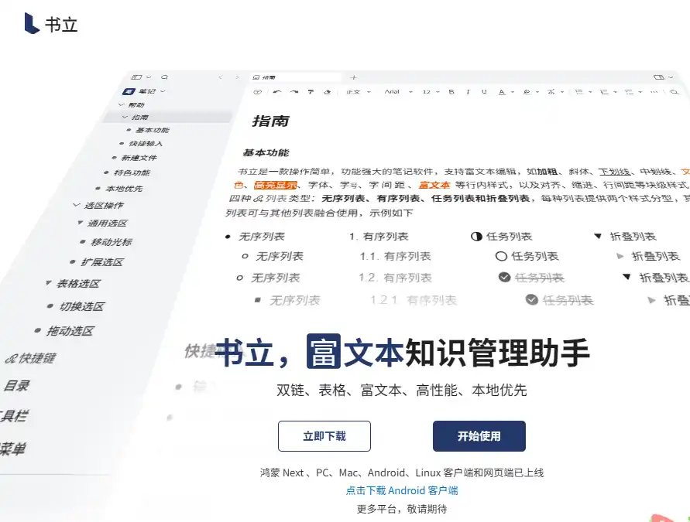The width and height of the screenshot is (690, 522).
Task: Go back with the left arrow
Action: [221, 77]
